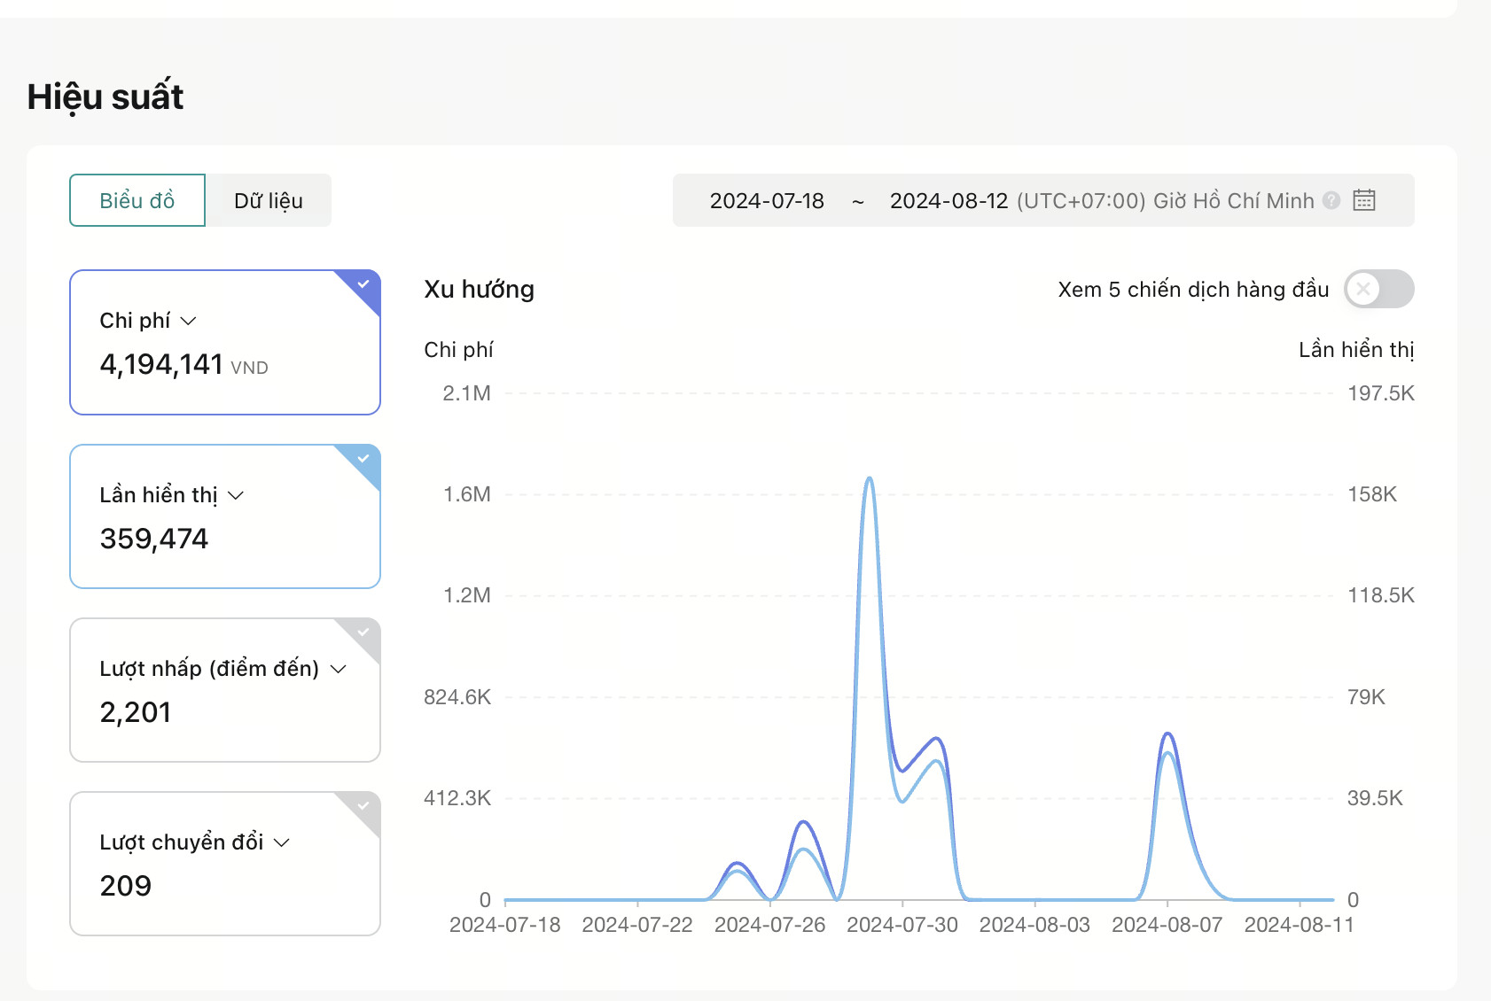Click the Lần hiển thị right axis title

pyautogui.click(x=1356, y=350)
